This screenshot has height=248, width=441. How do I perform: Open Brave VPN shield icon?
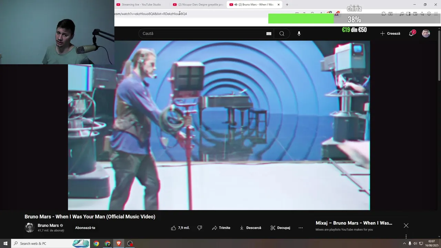pos(429,14)
